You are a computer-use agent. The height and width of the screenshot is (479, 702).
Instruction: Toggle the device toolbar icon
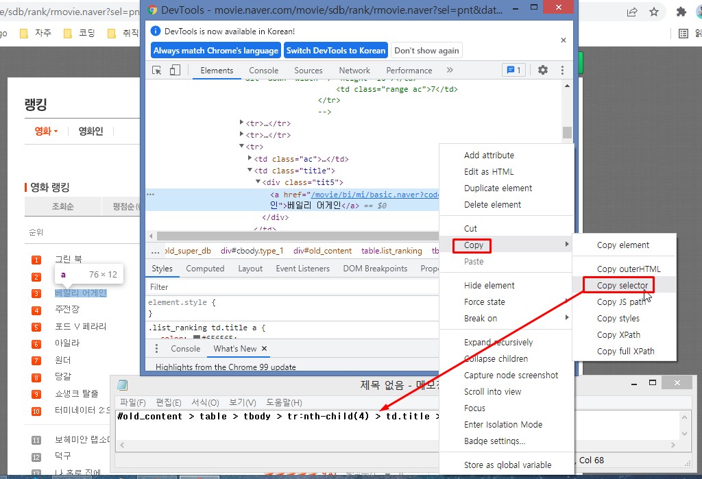click(175, 71)
